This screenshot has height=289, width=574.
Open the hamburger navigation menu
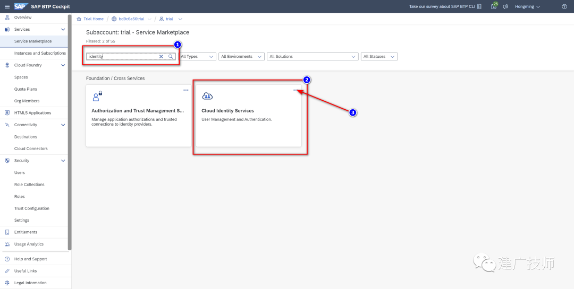[7, 6]
